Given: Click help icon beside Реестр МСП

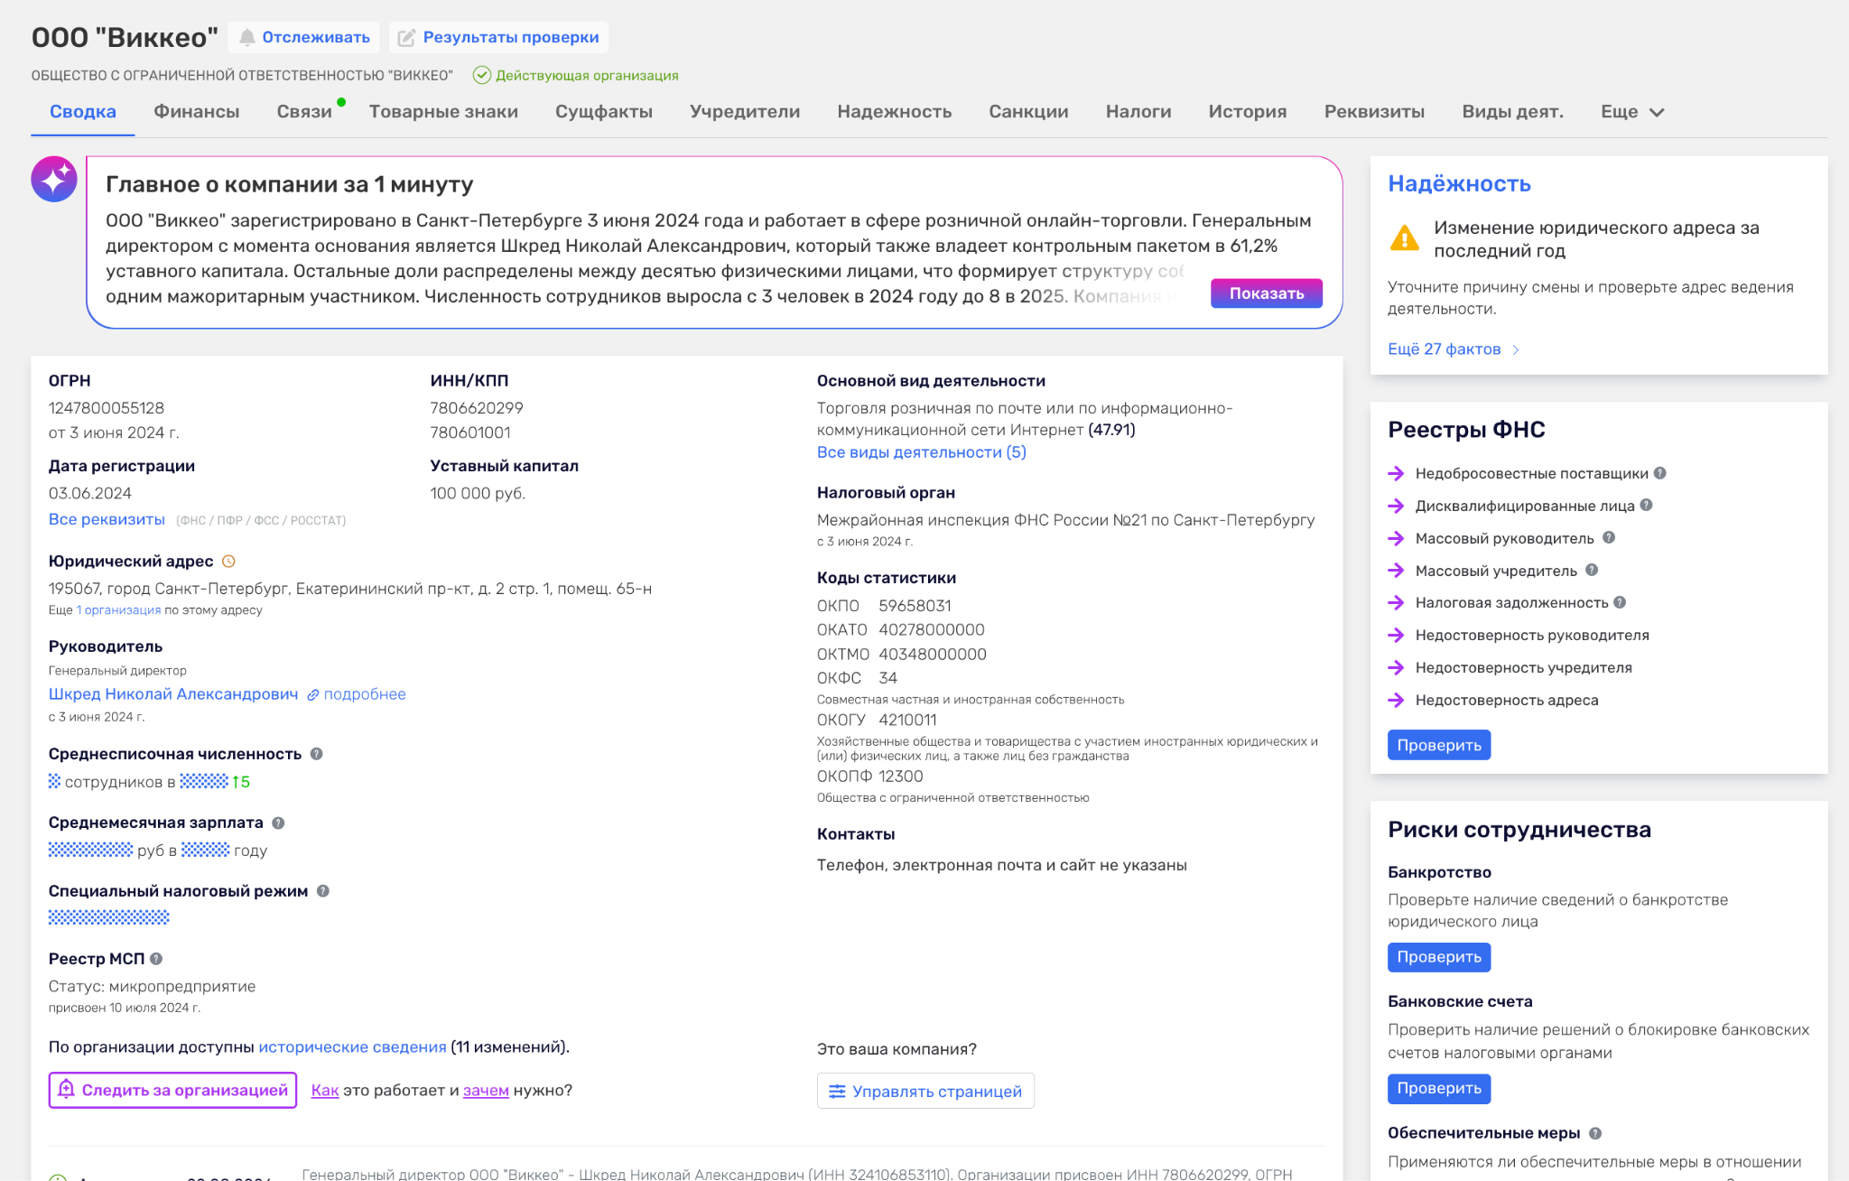Looking at the screenshot, I should point(156,959).
